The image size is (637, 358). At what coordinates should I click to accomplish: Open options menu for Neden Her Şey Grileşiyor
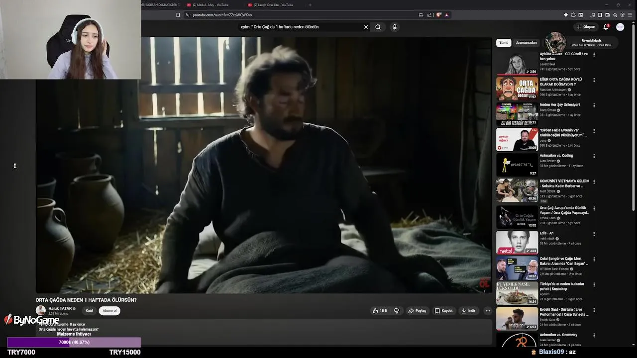[x=594, y=105]
